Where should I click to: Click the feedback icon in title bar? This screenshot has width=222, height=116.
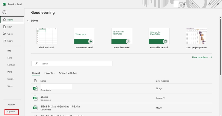[x=185, y=4]
